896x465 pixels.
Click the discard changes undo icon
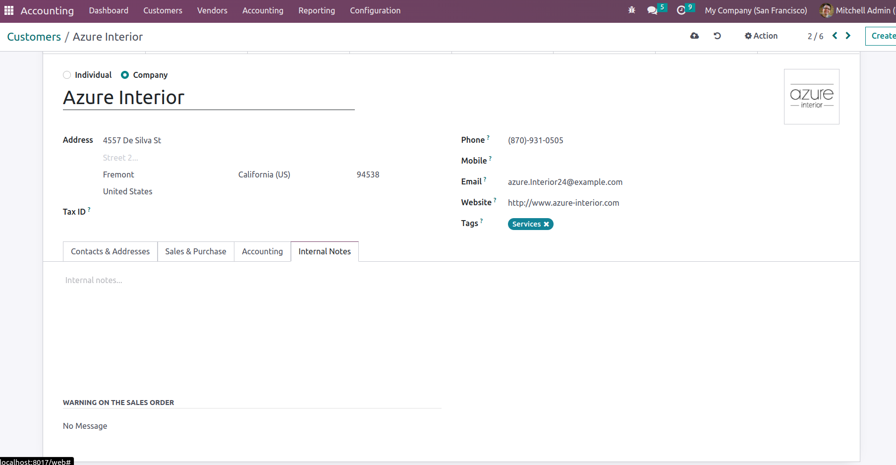click(717, 36)
